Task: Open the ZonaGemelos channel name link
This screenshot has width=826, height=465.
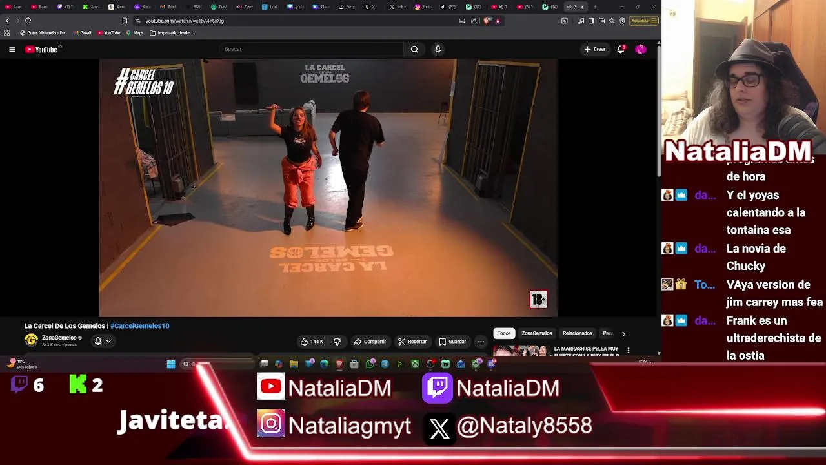Action: (59, 338)
